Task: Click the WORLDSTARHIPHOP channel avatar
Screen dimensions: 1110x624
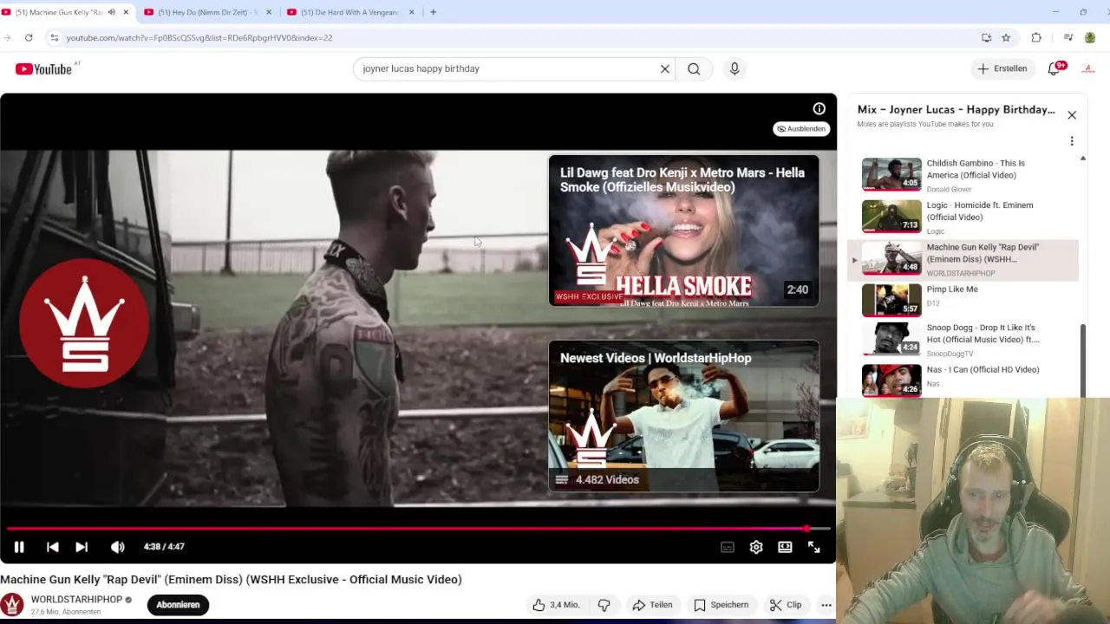Action: click(x=12, y=605)
